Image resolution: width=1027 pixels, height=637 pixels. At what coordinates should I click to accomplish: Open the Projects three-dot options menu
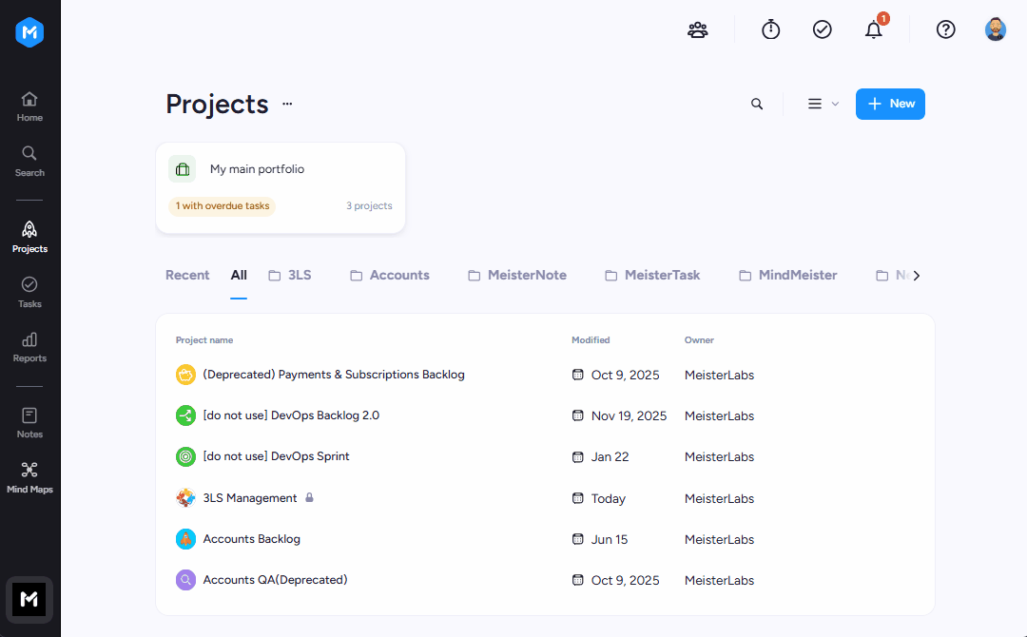tap(287, 104)
